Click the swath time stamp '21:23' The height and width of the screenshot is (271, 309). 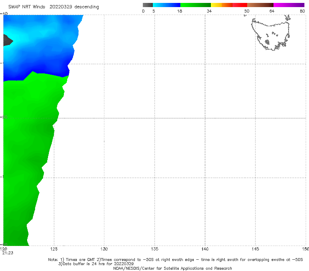tap(8, 253)
